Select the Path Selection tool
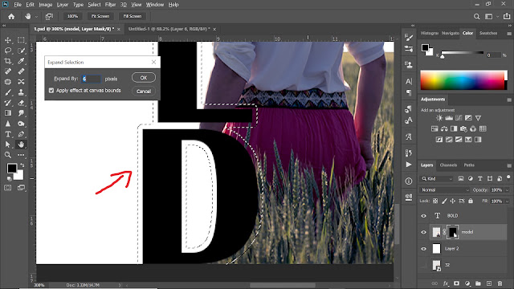Screen dimensions: 514x289 8,144
